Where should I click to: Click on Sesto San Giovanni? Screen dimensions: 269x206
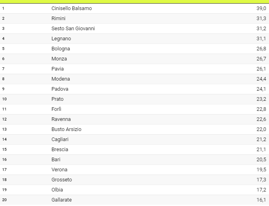[73, 29]
